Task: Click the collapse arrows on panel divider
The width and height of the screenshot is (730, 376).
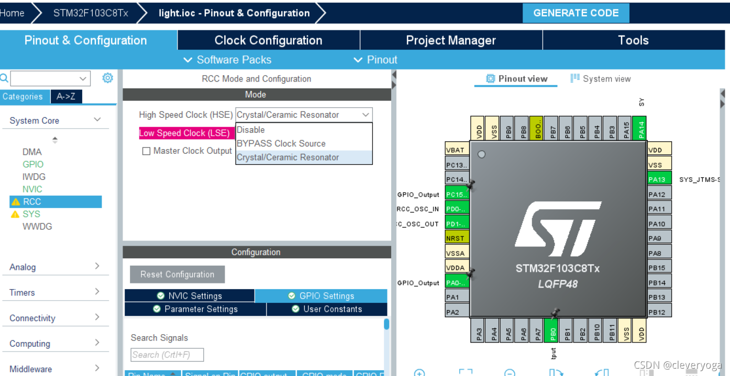Action: [394, 79]
